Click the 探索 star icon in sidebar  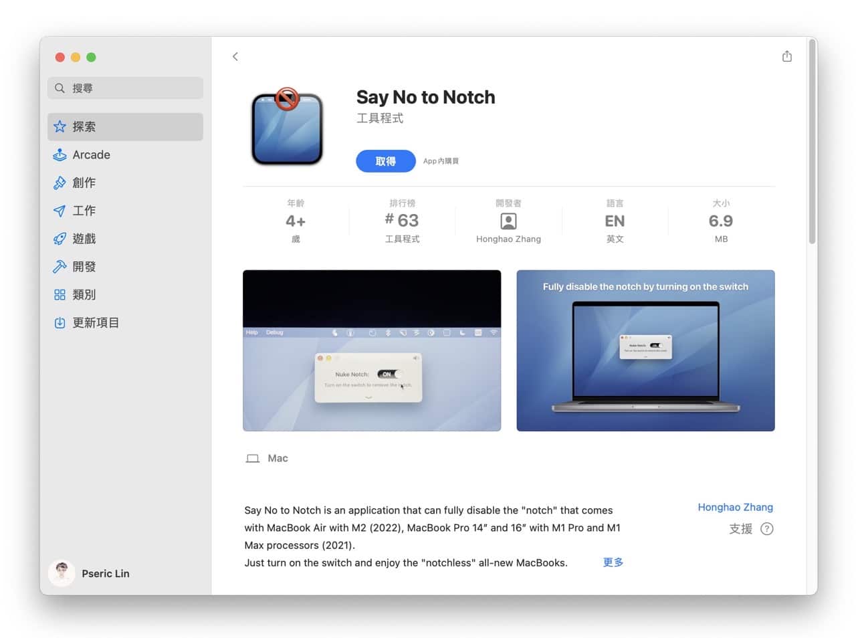click(x=60, y=126)
